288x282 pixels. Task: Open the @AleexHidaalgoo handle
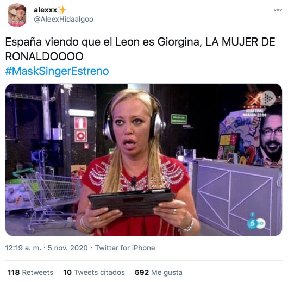(64, 20)
